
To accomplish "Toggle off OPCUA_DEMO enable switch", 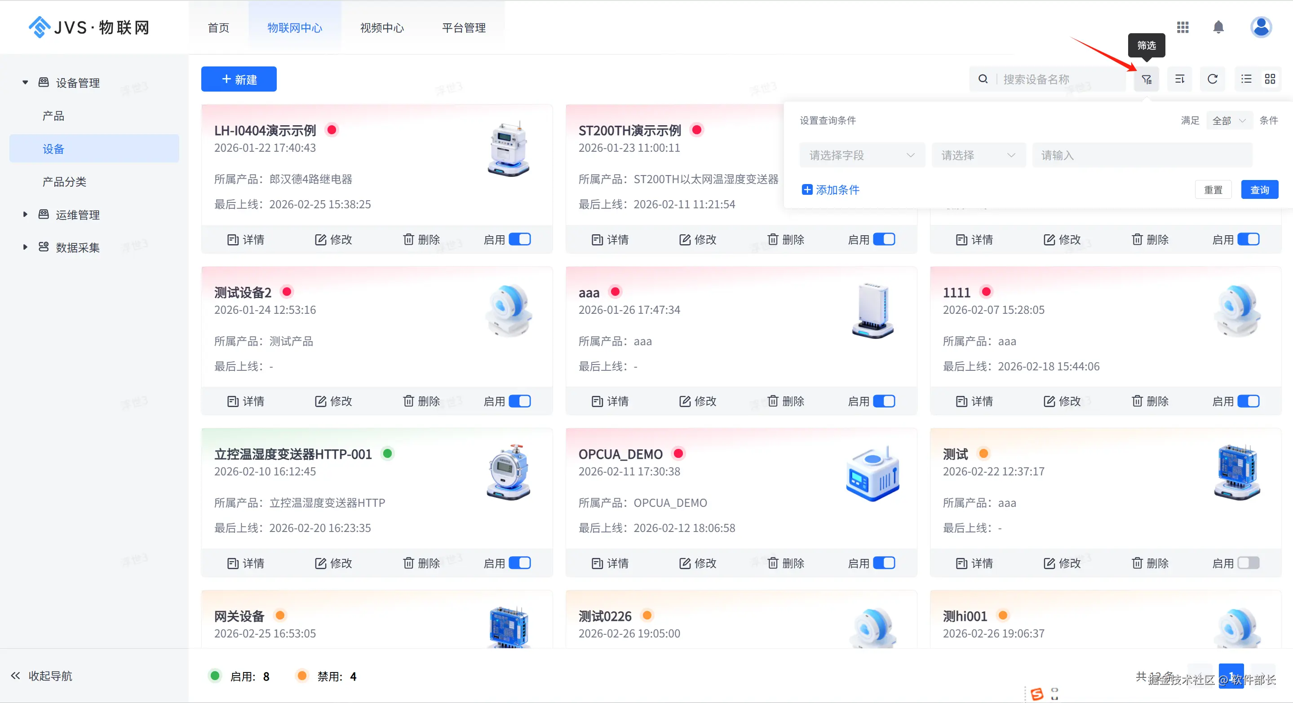I will 883,563.
